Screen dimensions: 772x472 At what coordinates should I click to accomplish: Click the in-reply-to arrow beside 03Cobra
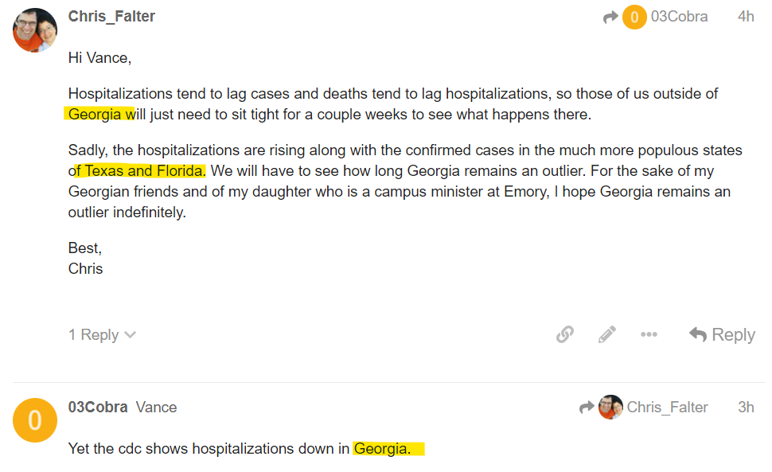[x=610, y=18]
